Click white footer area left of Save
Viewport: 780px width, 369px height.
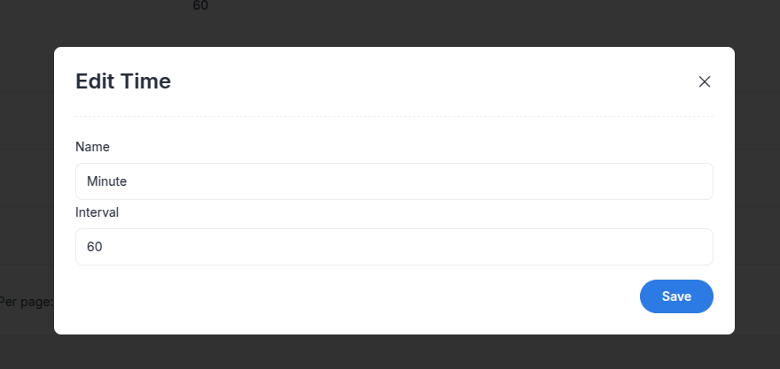click(x=348, y=296)
